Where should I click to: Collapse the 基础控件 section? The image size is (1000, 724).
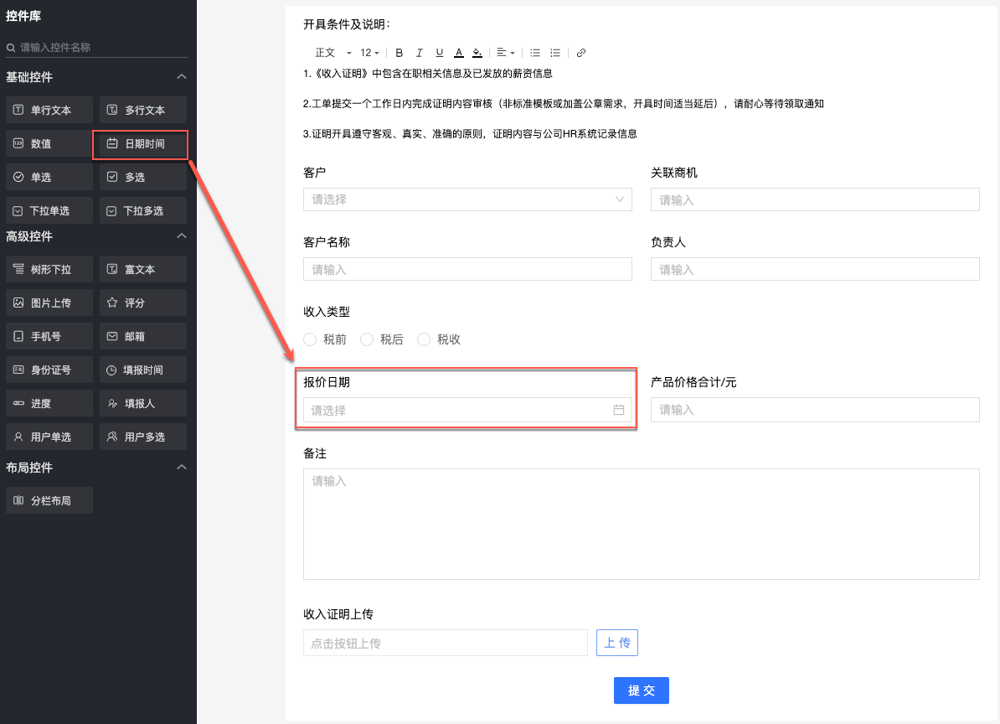tap(182, 76)
